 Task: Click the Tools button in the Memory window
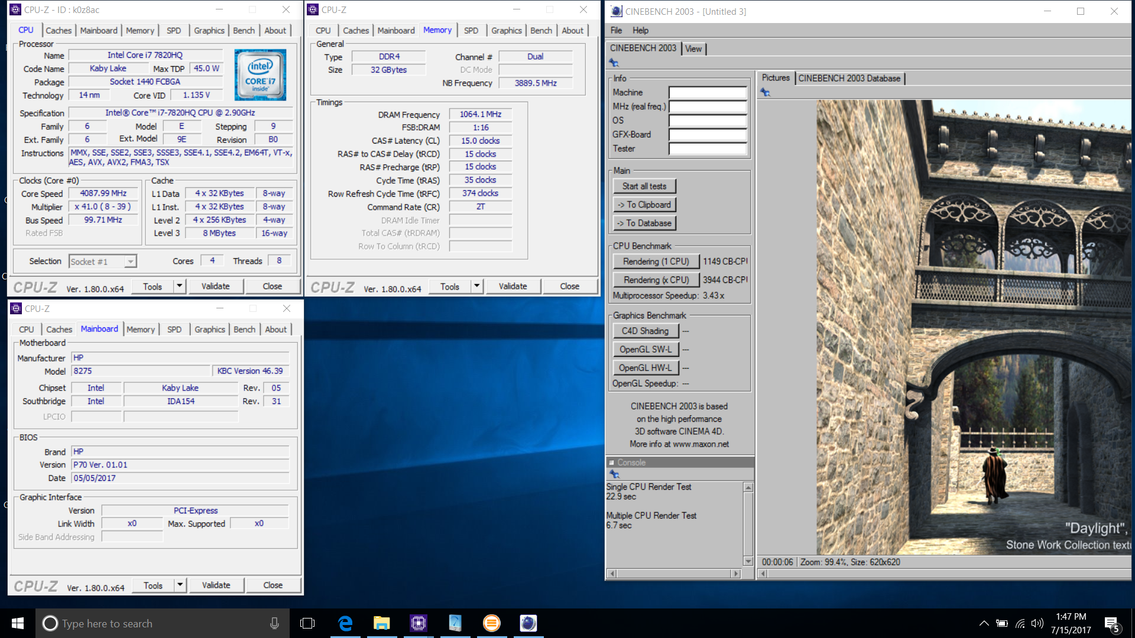450,287
